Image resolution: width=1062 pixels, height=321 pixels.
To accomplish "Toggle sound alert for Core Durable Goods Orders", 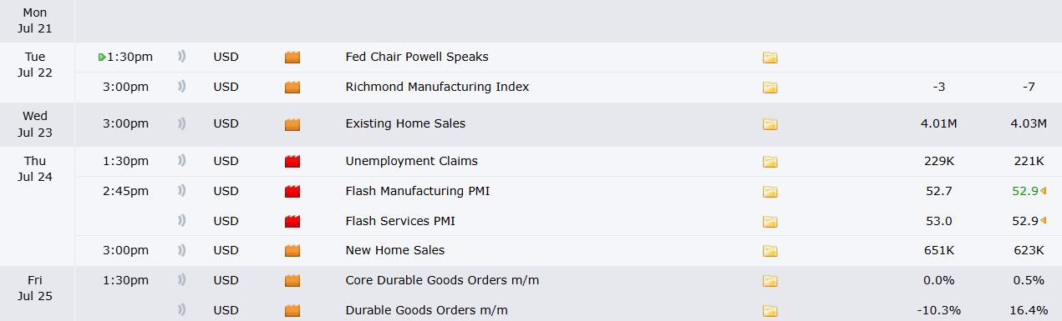I will (181, 280).
